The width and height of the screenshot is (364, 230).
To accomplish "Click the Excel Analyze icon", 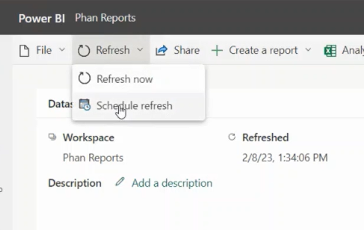I will click(x=330, y=51).
